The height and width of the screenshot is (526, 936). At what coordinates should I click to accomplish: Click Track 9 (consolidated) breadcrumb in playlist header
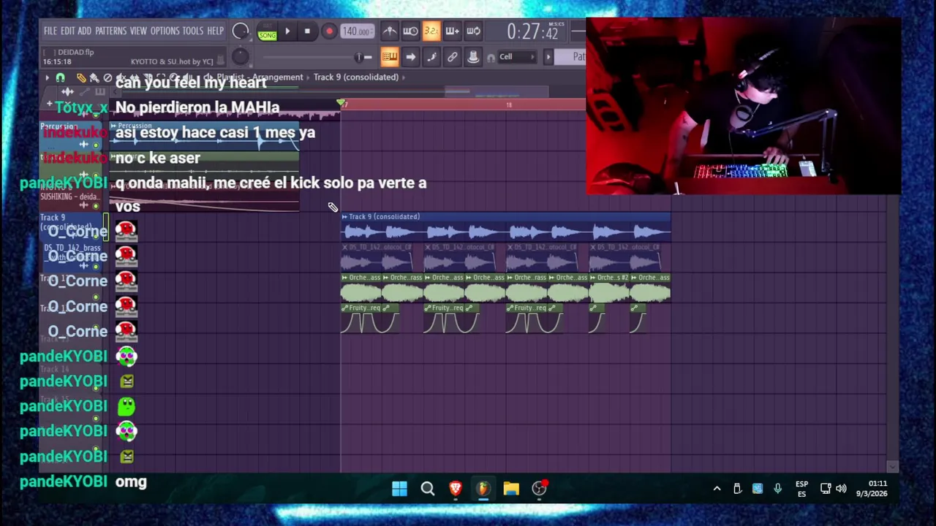(x=356, y=77)
